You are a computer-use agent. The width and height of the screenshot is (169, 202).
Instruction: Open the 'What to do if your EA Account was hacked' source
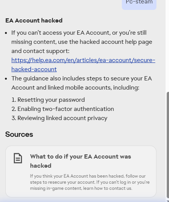[81, 172]
